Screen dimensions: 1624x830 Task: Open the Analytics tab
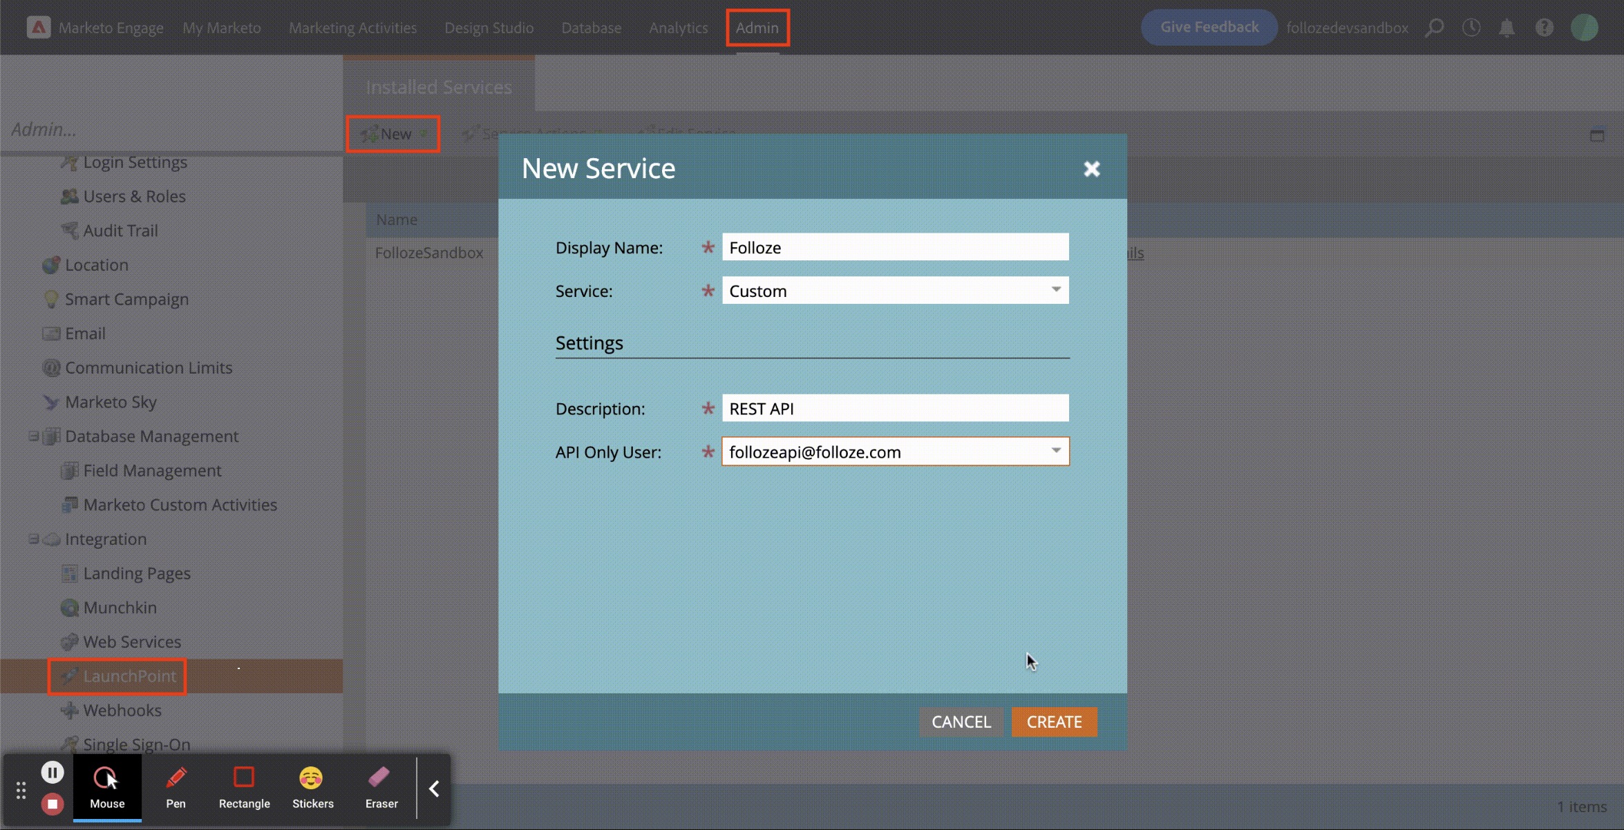[679, 28]
